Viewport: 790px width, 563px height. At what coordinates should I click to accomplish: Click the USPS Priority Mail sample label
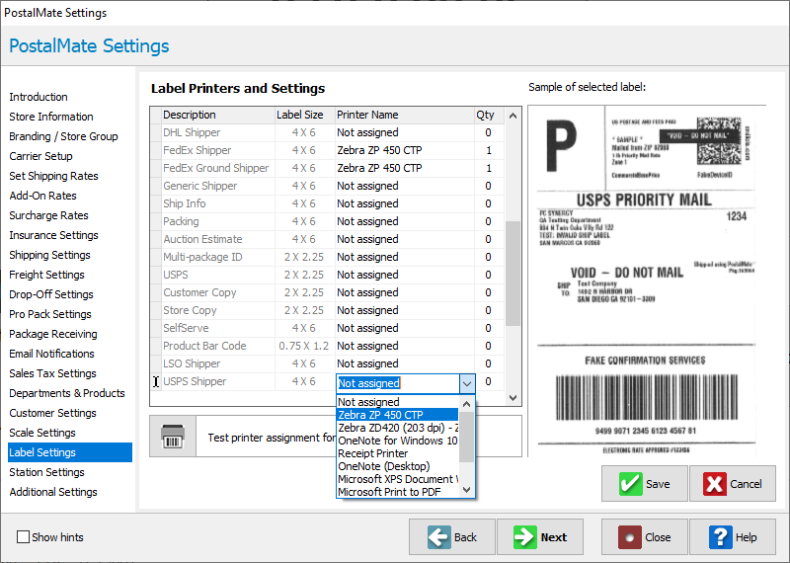point(646,281)
